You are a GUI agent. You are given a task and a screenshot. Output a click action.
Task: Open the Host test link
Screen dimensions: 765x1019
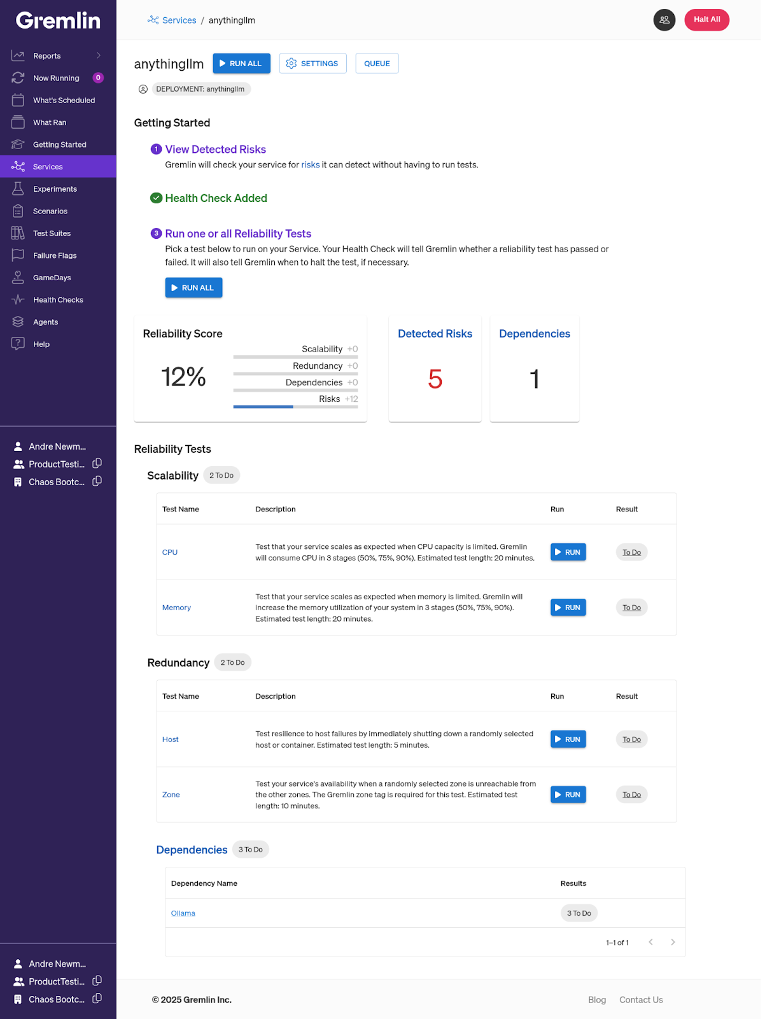[170, 739]
